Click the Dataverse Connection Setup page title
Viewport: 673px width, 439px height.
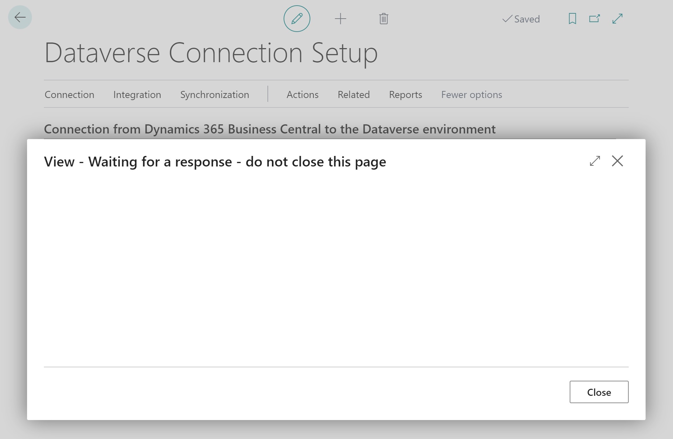(211, 53)
